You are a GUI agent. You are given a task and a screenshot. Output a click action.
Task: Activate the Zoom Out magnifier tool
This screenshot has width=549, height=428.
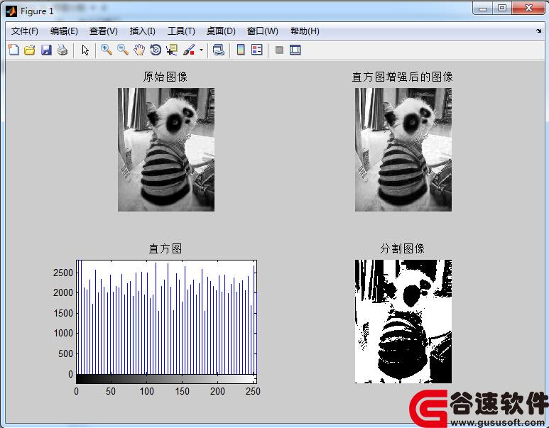point(123,50)
